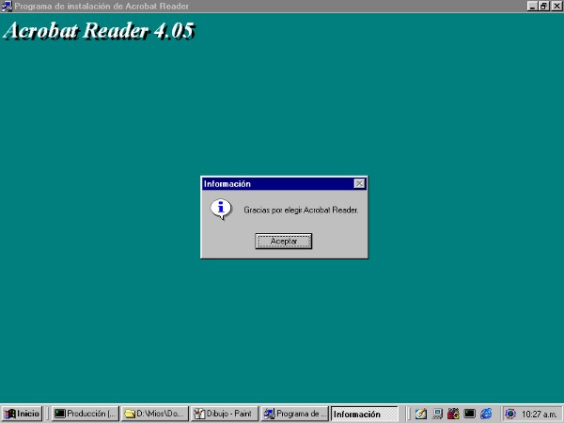Activate Dibujo - Paint from the taskbar
The width and height of the screenshot is (564, 423).
[225, 414]
